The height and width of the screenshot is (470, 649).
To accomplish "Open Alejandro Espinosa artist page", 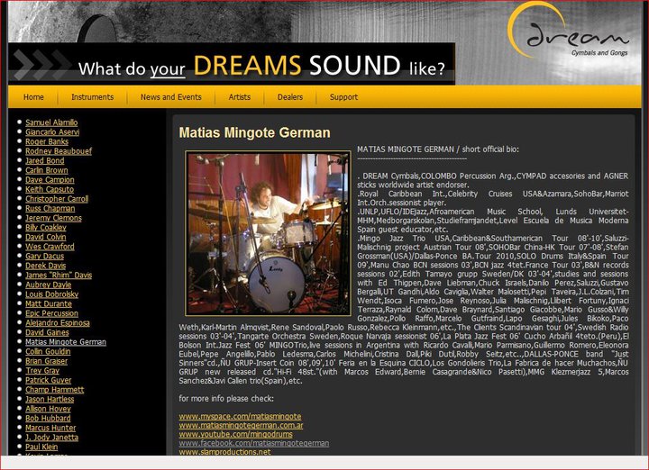I will (58, 322).
